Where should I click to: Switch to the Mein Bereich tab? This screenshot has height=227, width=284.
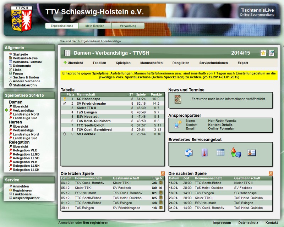tap(95, 26)
